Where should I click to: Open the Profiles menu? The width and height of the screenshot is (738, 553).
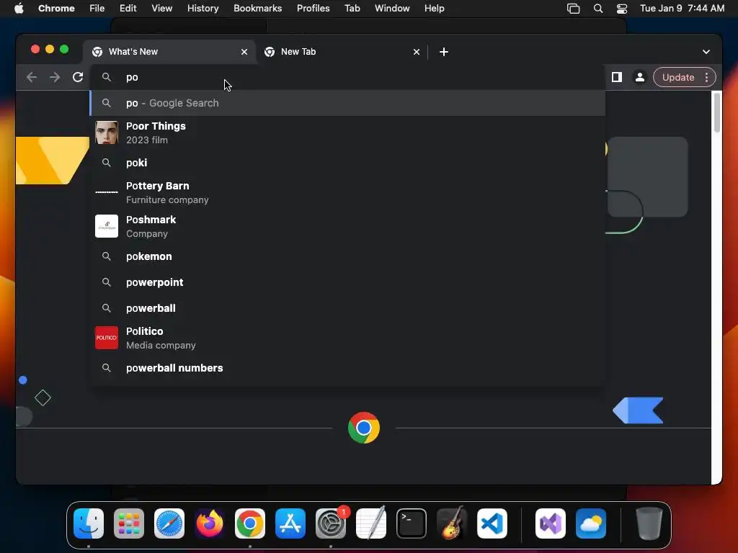click(x=313, y=8)
